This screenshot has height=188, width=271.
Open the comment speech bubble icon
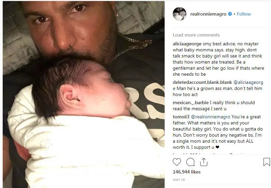[x=190, y=162]
